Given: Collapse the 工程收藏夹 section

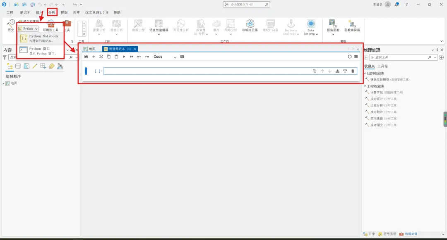Looking at the screenshot, I should point(365,86).
